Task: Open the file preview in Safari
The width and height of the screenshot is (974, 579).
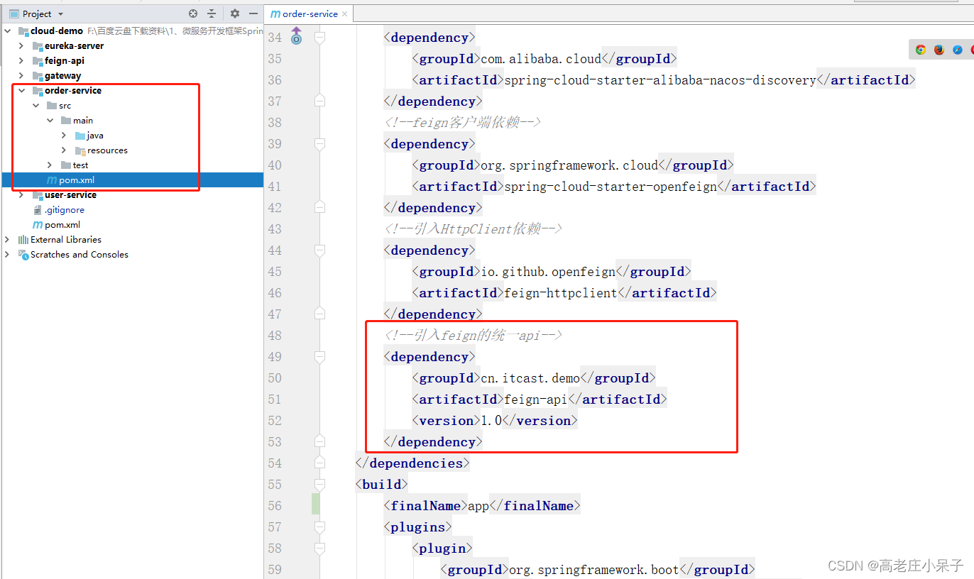Action: (x=958, y=49)
